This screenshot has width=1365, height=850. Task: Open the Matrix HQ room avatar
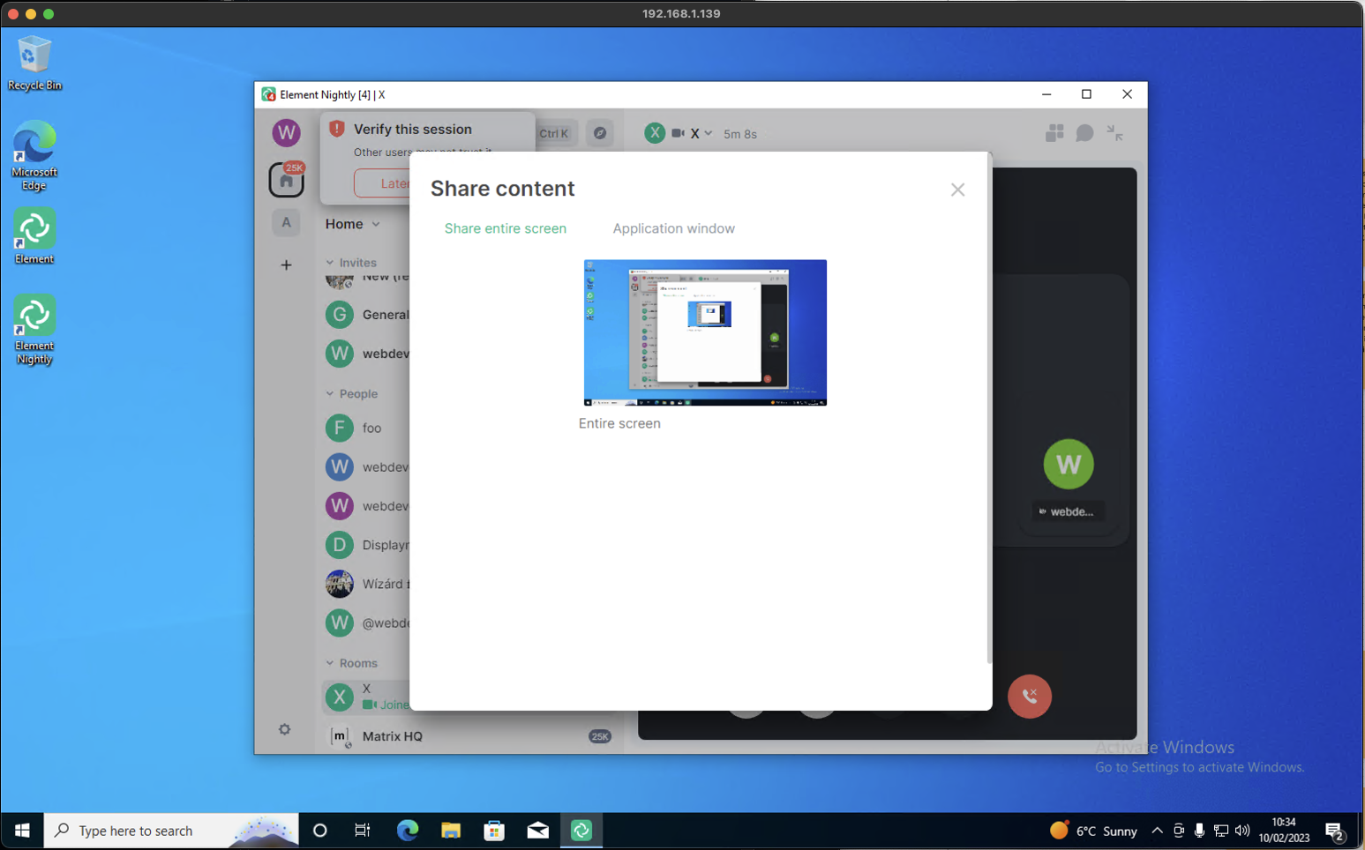click(x=340, y=737)
